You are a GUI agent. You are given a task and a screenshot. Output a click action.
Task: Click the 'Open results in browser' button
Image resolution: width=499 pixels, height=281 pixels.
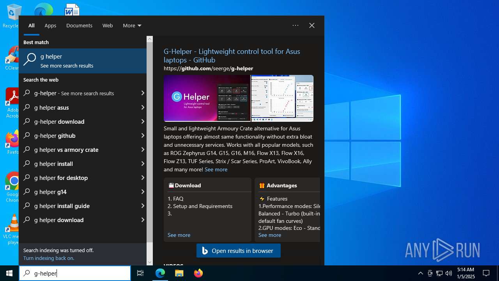point(239,251)
